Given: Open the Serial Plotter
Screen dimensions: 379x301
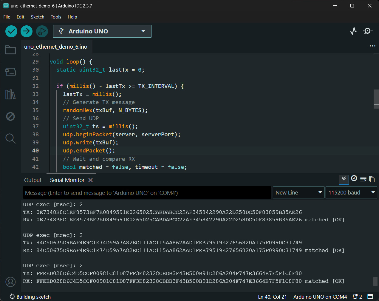Looking at the screenshot, I should coord(353,31).
